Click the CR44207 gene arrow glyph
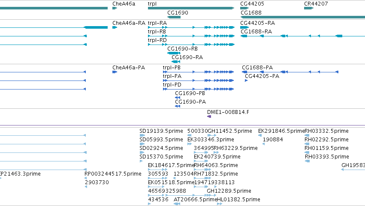 (x=309, y=8)
